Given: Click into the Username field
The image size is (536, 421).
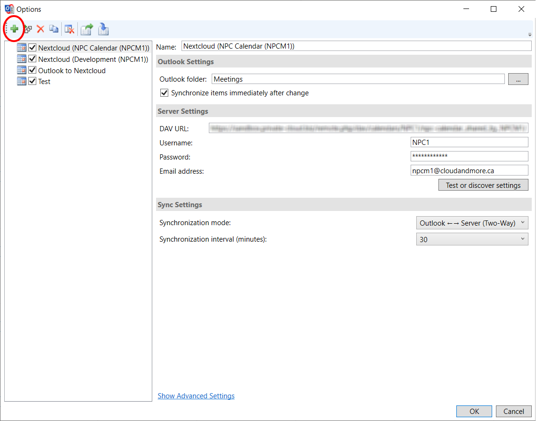Looking at the screenshot, I should coord(469,143).
